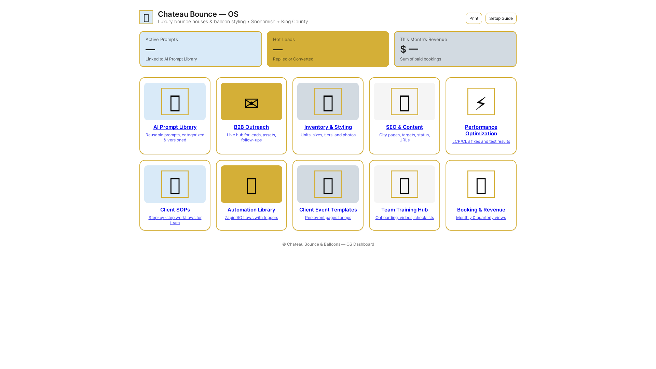The image size is (656, 369).
Task: Go to the SEO & Content title link
Action: click(x=405, y=127)
